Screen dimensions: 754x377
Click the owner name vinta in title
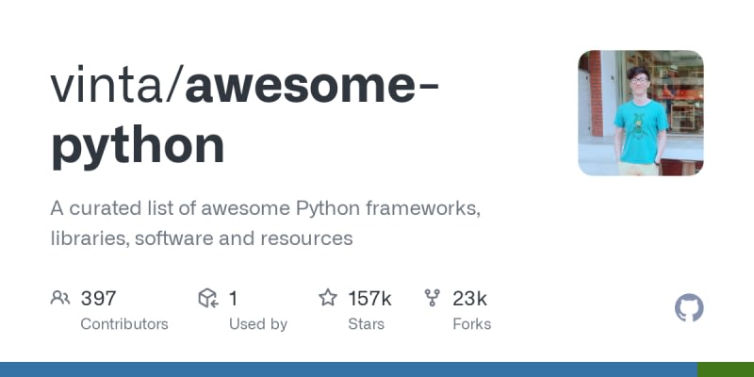(x=107, y=87)
